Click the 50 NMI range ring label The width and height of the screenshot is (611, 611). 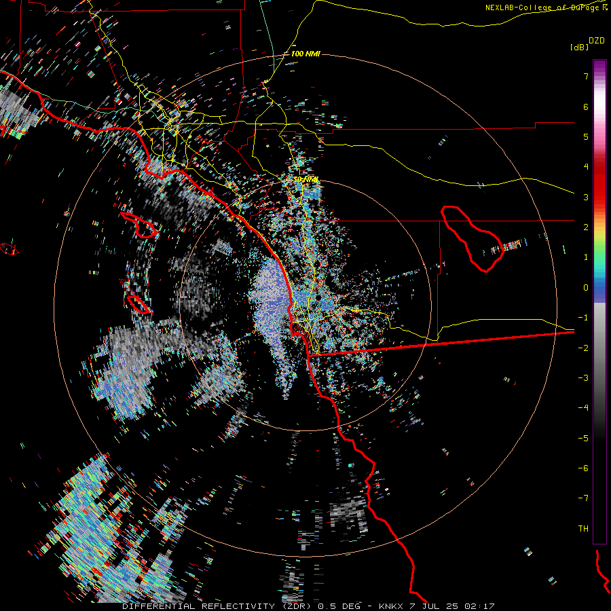[305, 180]
